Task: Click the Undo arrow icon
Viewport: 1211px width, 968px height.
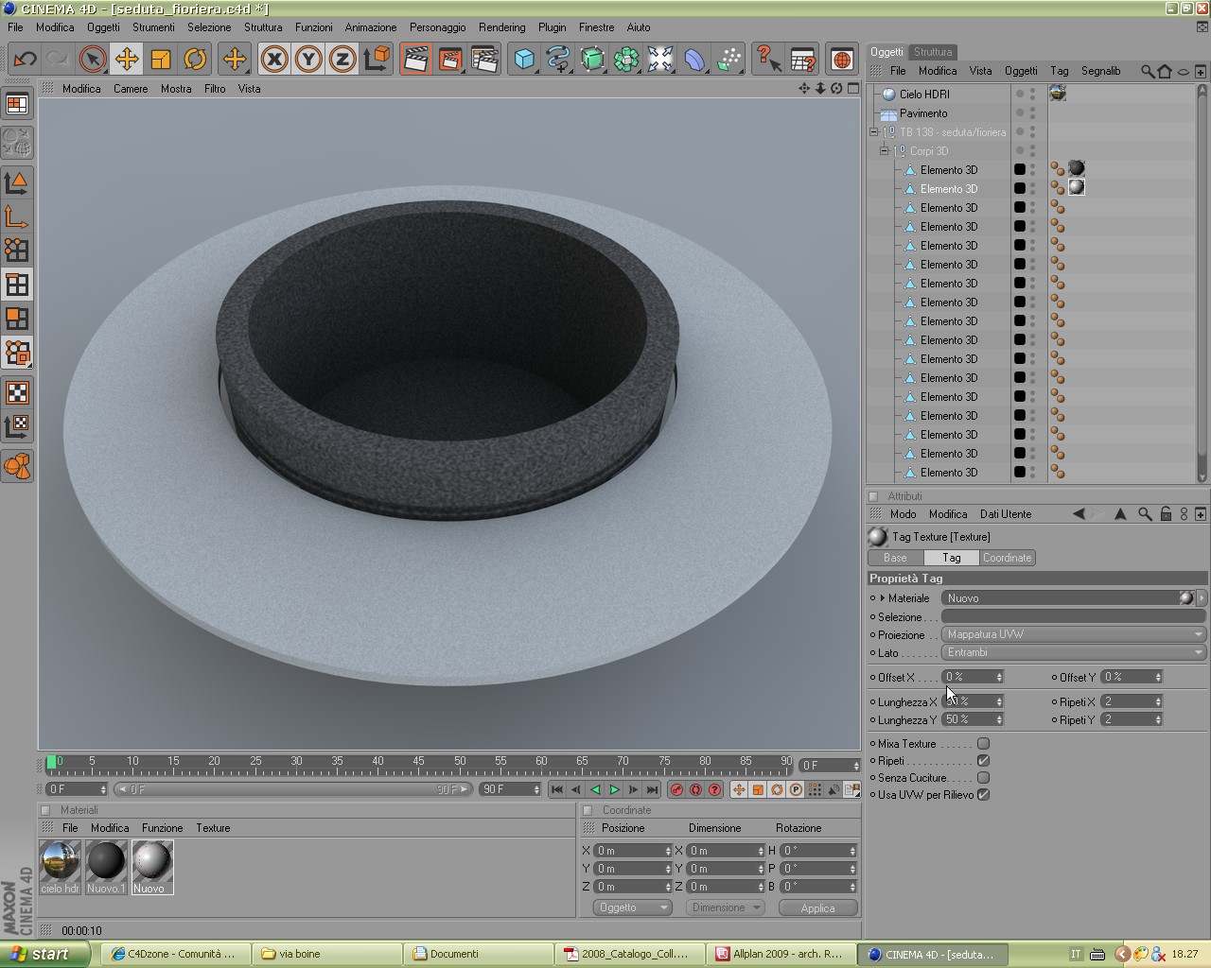Action: click(25, 60)
